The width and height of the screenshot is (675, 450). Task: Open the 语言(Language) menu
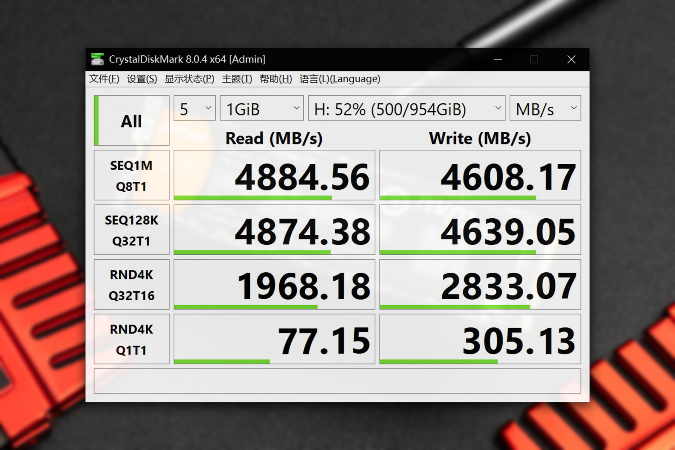(x=340, y=79)
